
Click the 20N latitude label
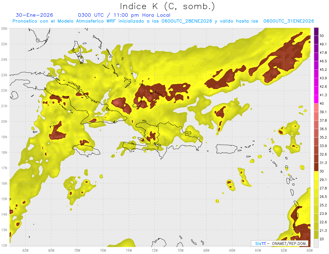point(4,121)
